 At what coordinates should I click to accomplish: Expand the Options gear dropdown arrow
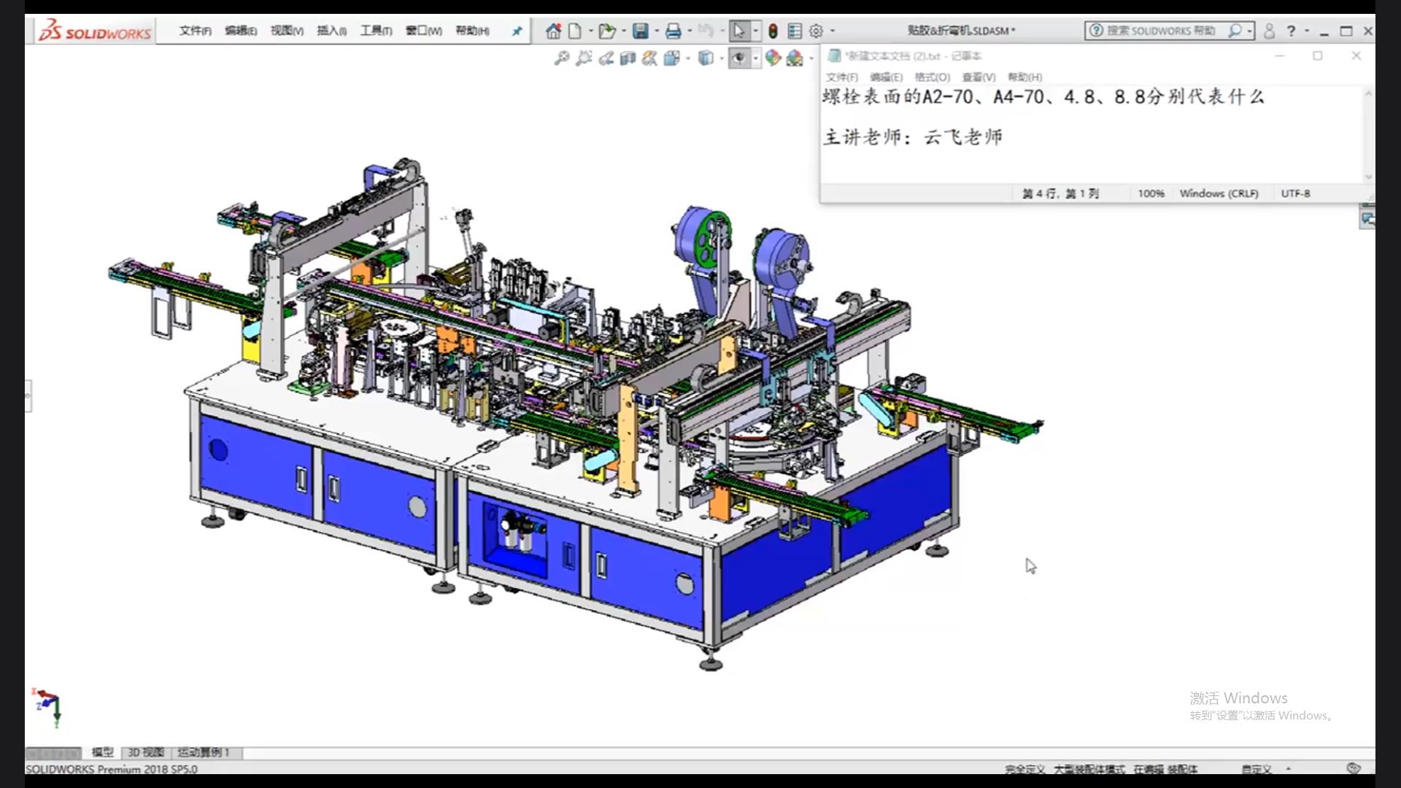(833, 31)
